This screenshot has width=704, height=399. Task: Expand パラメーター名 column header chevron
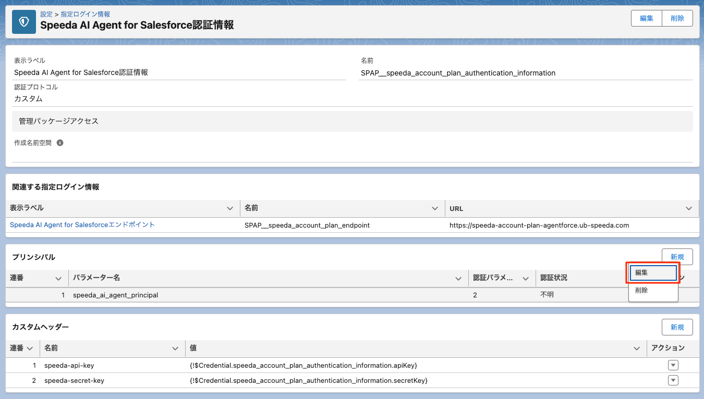pos(458,279)
